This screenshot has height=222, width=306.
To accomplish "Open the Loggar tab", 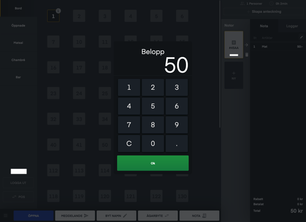I will coord(292,26).
